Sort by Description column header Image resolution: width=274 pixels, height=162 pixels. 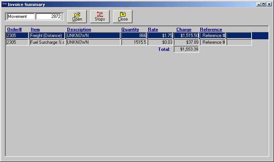click(x=79, y=30)
